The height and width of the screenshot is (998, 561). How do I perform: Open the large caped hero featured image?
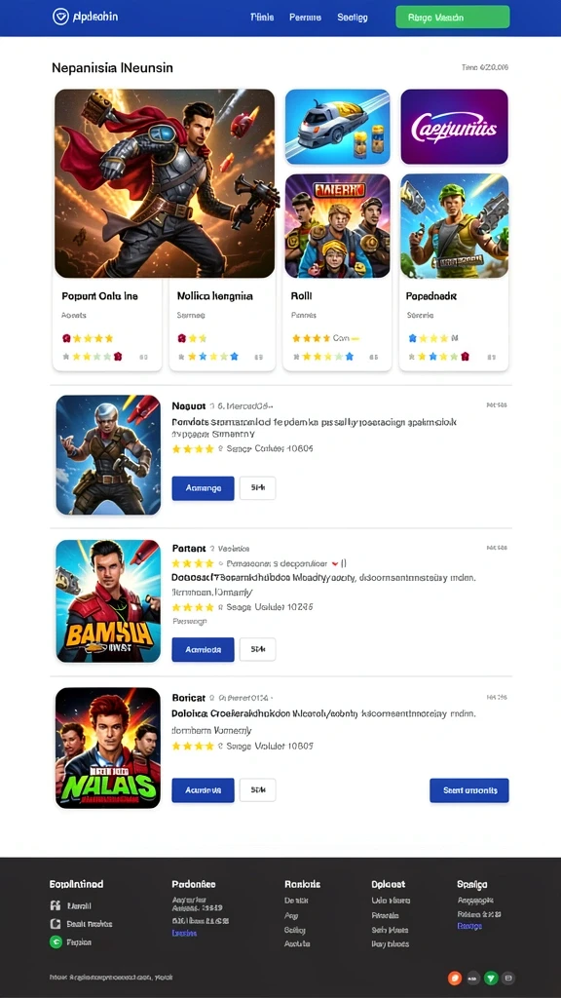click(x=165, y=183)
